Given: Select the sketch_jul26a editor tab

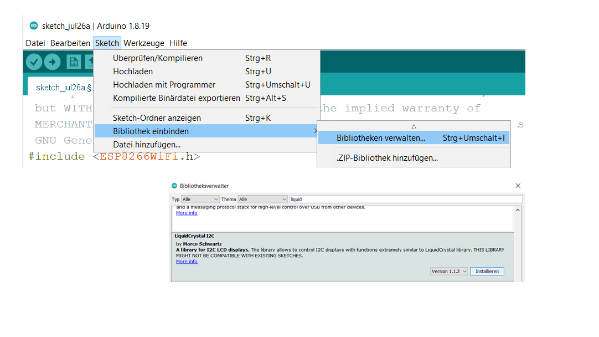Looking at the screenshot, I should pyautogui.click(x=61, y=88).
